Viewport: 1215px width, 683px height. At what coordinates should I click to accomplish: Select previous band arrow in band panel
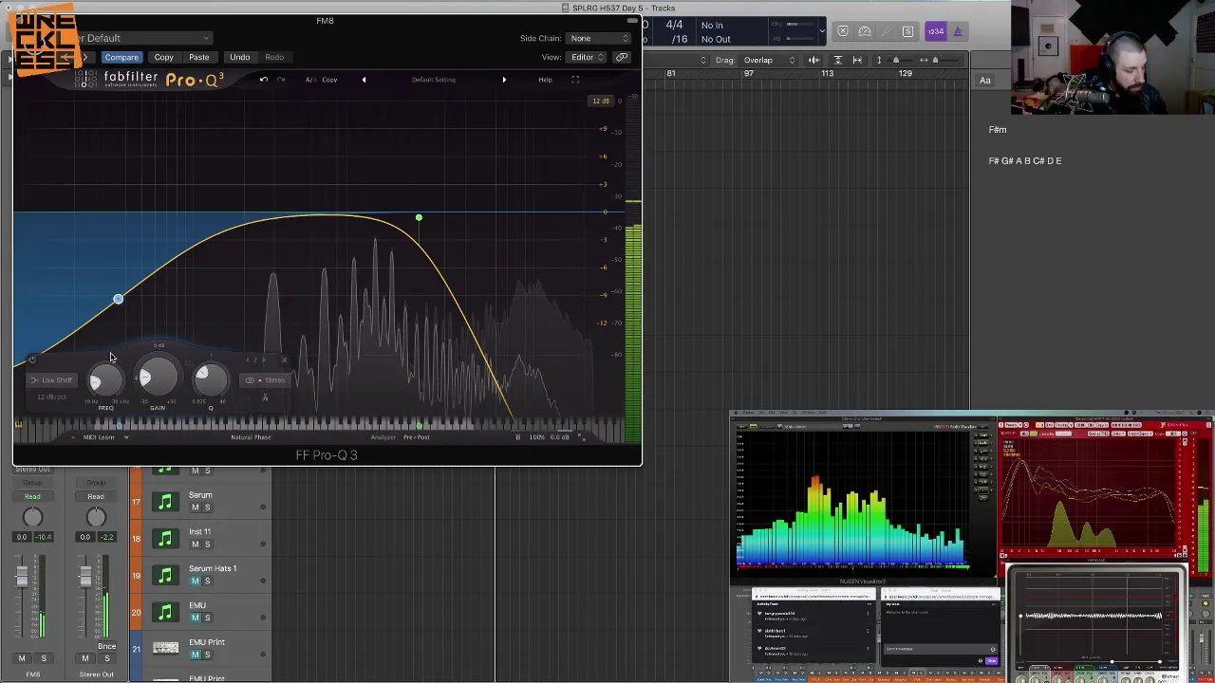click(x=248, y=360)
